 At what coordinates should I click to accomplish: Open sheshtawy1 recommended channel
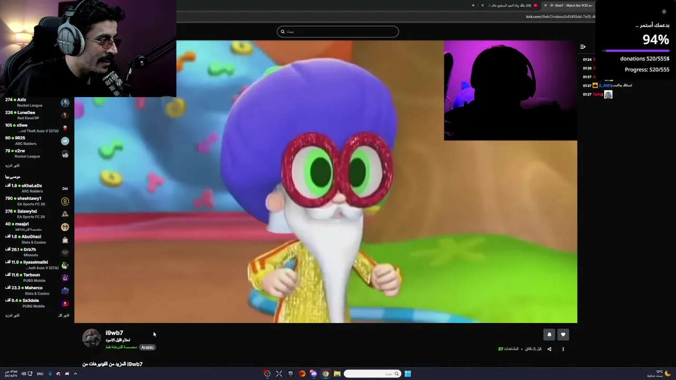click(x=37, y=201)
